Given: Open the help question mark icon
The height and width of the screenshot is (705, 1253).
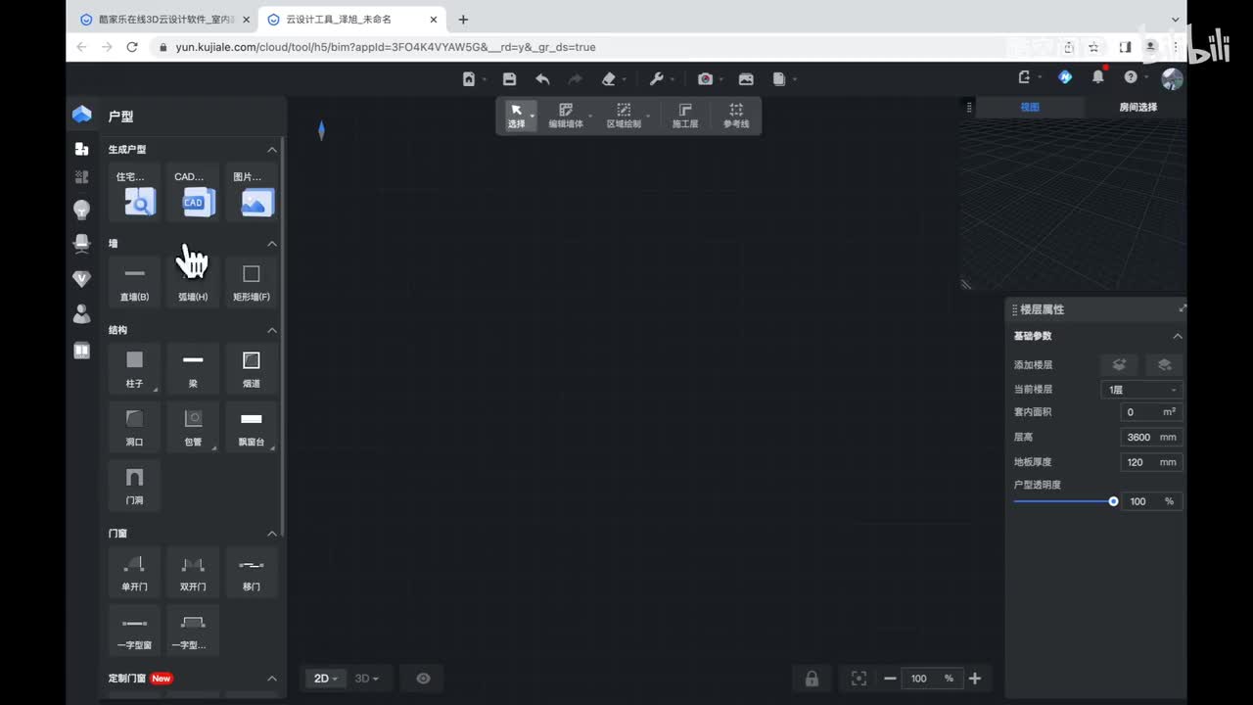Looking at the screenshot, I should click(x=1131, y=77).
